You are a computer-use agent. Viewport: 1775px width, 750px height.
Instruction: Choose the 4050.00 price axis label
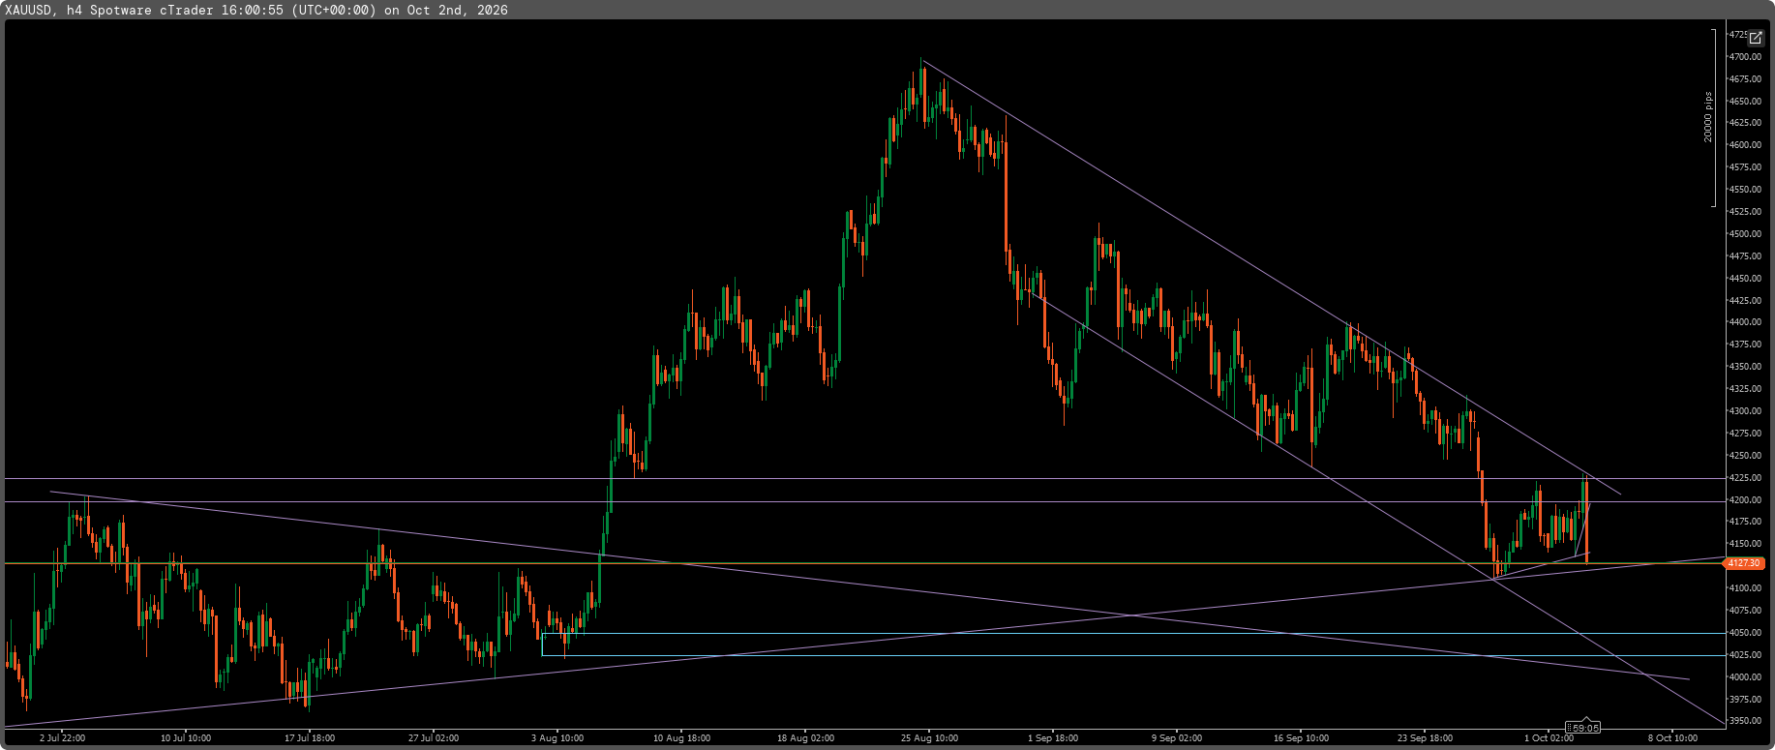[1745, 633]
